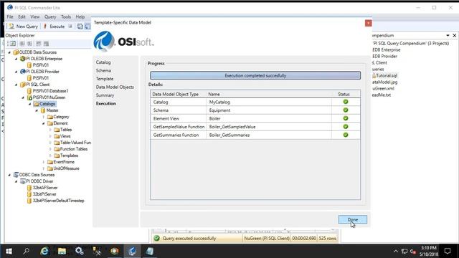This screenshot has width=459, height=258.
Task: Open the File menu
Action: point(10,17)
